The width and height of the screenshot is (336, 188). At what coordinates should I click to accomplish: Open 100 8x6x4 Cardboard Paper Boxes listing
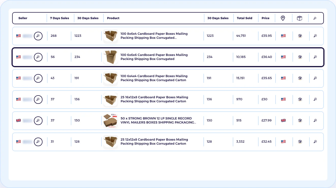coord(154,36)
